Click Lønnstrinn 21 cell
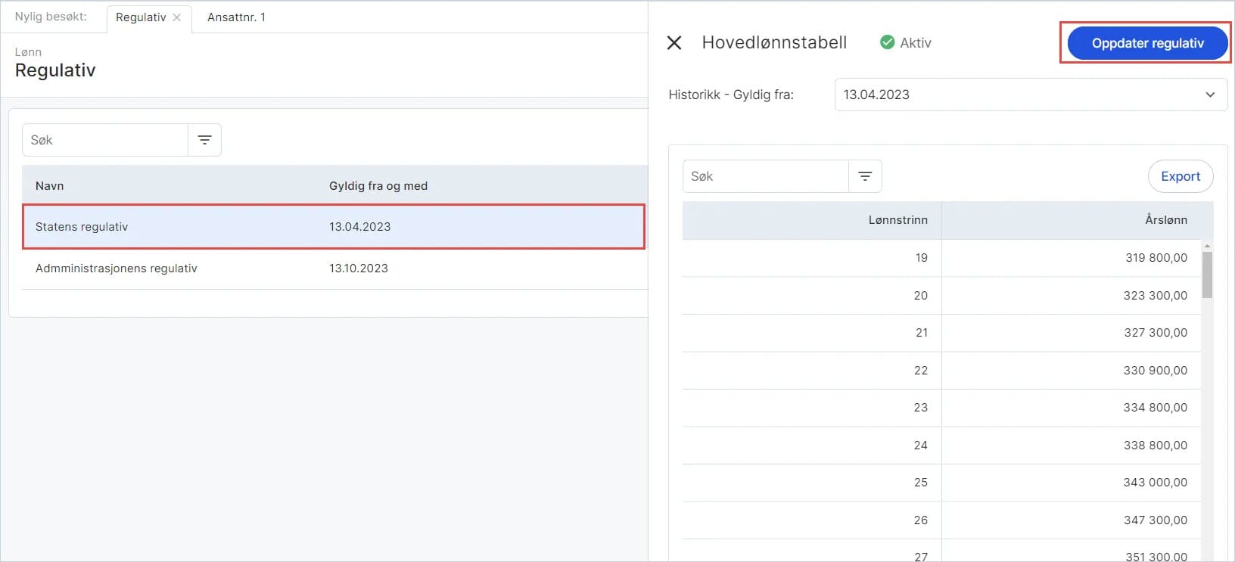Screen dimensions: 1235x562 click(x=812, y=333)
